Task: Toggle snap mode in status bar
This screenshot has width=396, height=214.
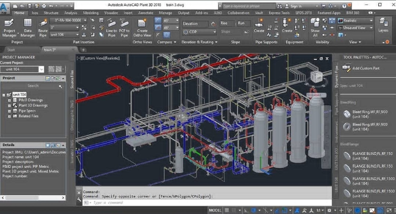Action: point(234,210)
